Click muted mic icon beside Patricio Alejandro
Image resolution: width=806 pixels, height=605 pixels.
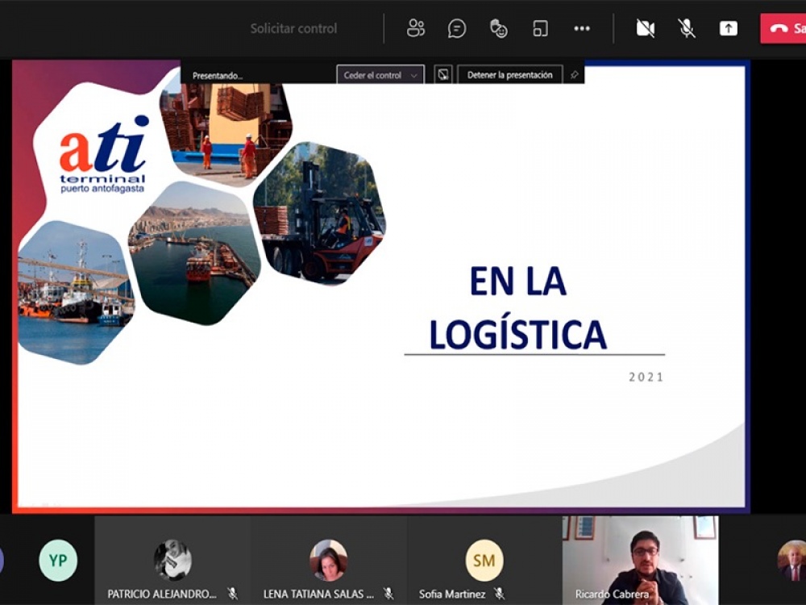click(x=232, y=594)
